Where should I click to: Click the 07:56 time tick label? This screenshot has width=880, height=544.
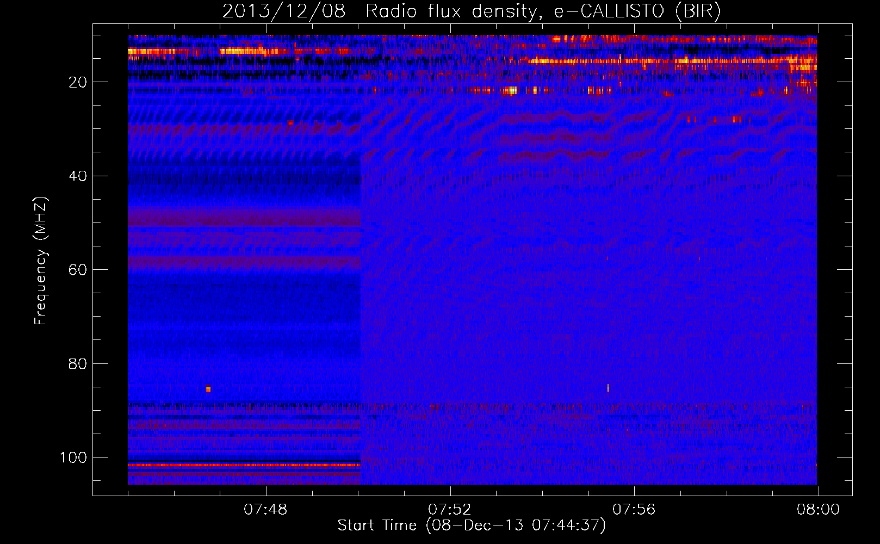634,510
